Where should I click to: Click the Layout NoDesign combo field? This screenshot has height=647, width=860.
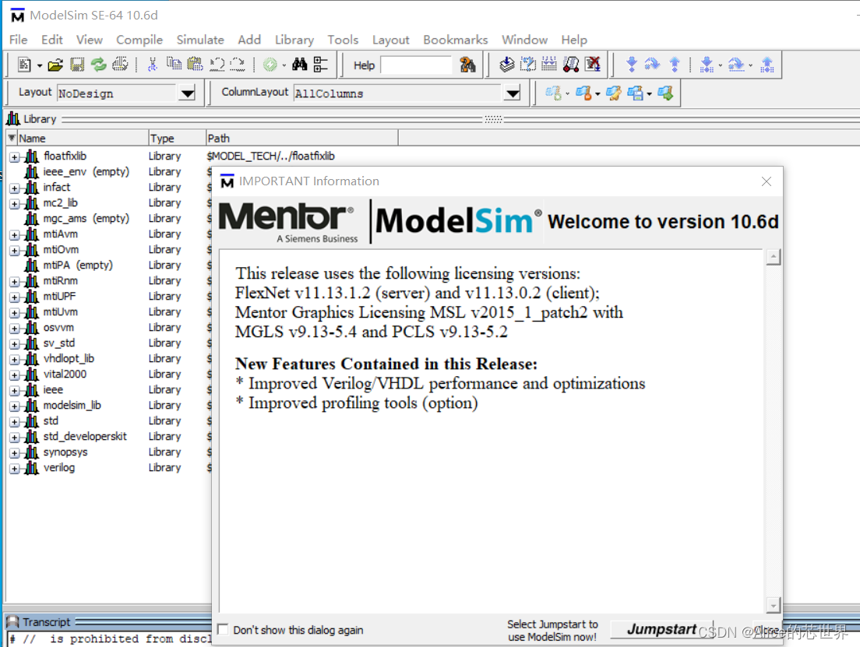[x=118, y=93]
